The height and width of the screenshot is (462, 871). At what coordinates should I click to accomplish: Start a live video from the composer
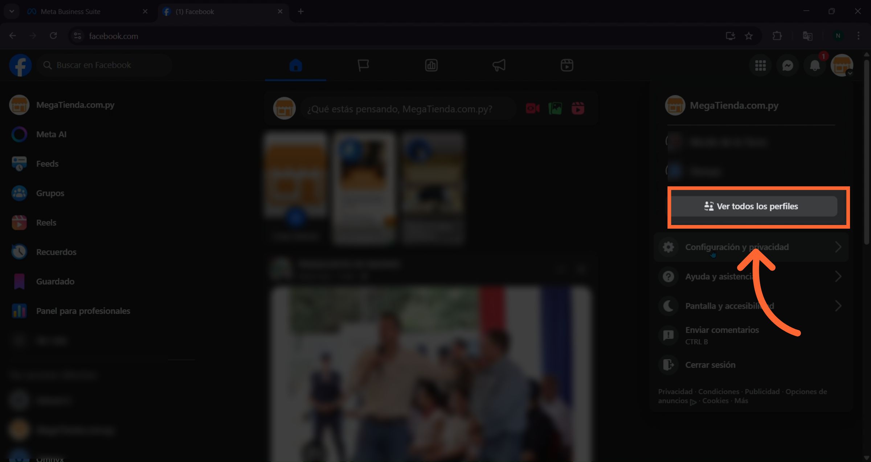click(532, 108)
